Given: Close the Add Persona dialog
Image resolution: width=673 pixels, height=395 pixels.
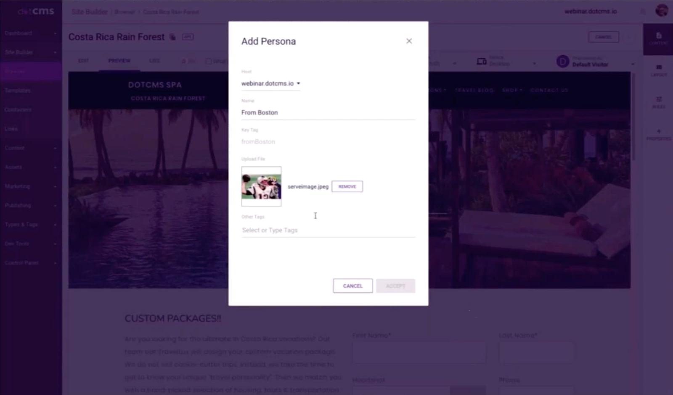Looking at the screenshot, I should coord(409,41).
